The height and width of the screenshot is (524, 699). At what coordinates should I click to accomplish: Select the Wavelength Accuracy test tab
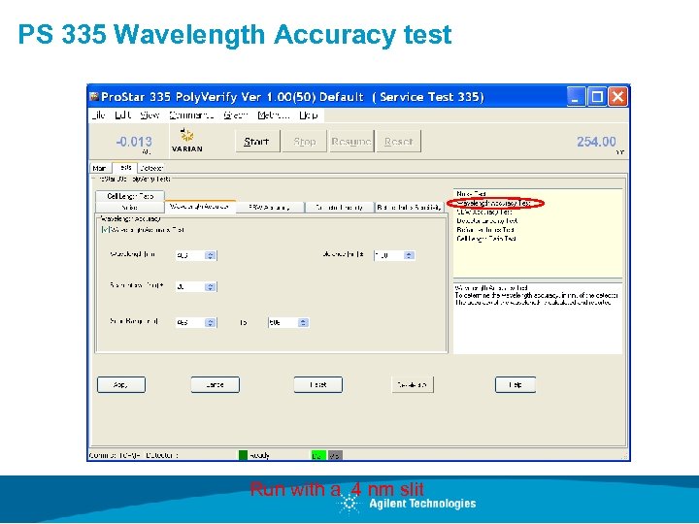tap(200, 207)
